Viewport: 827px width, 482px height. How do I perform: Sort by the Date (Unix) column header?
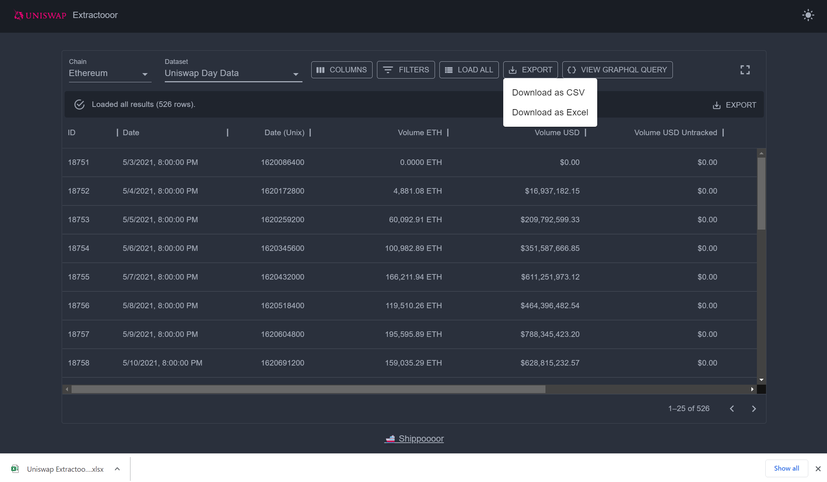point(284,133)
